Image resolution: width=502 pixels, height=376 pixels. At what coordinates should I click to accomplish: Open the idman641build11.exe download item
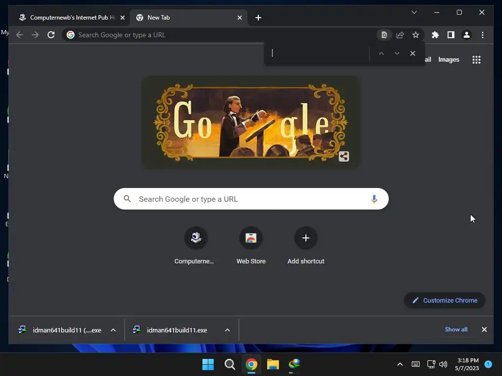click(176, 330)
